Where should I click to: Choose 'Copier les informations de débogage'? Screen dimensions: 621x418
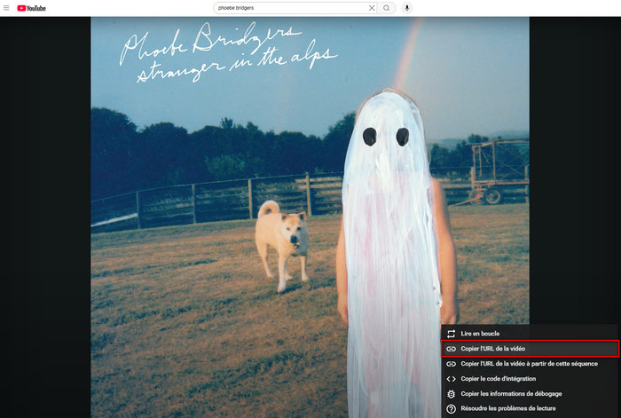pyautogui.click(x=511, y=394)
